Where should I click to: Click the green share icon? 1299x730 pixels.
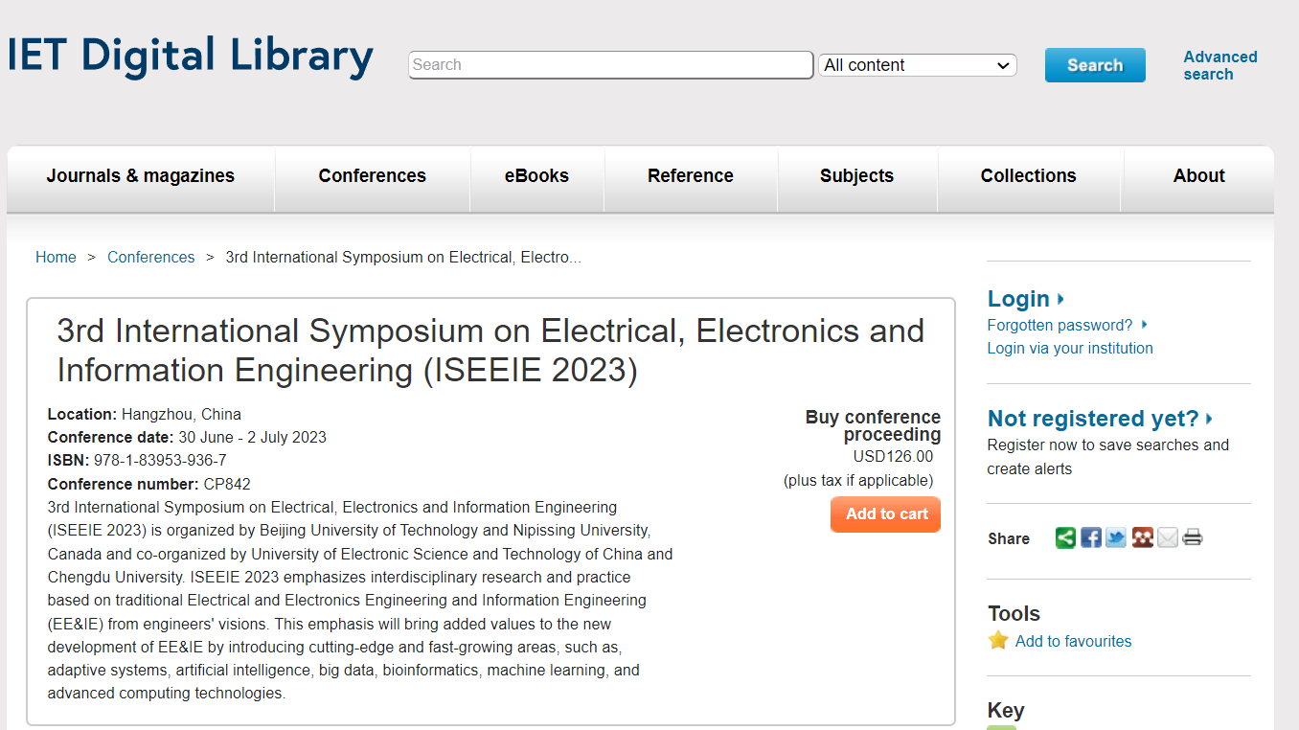coord(1065,537)
